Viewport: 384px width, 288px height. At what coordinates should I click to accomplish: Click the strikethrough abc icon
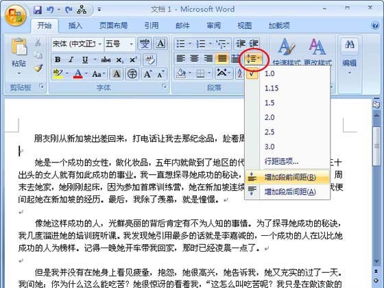click(x=106, y=60)
